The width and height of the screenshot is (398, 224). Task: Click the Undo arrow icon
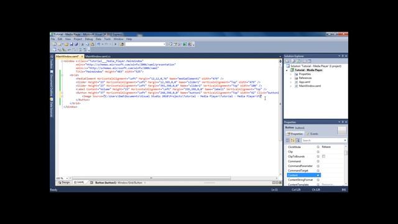98,44
